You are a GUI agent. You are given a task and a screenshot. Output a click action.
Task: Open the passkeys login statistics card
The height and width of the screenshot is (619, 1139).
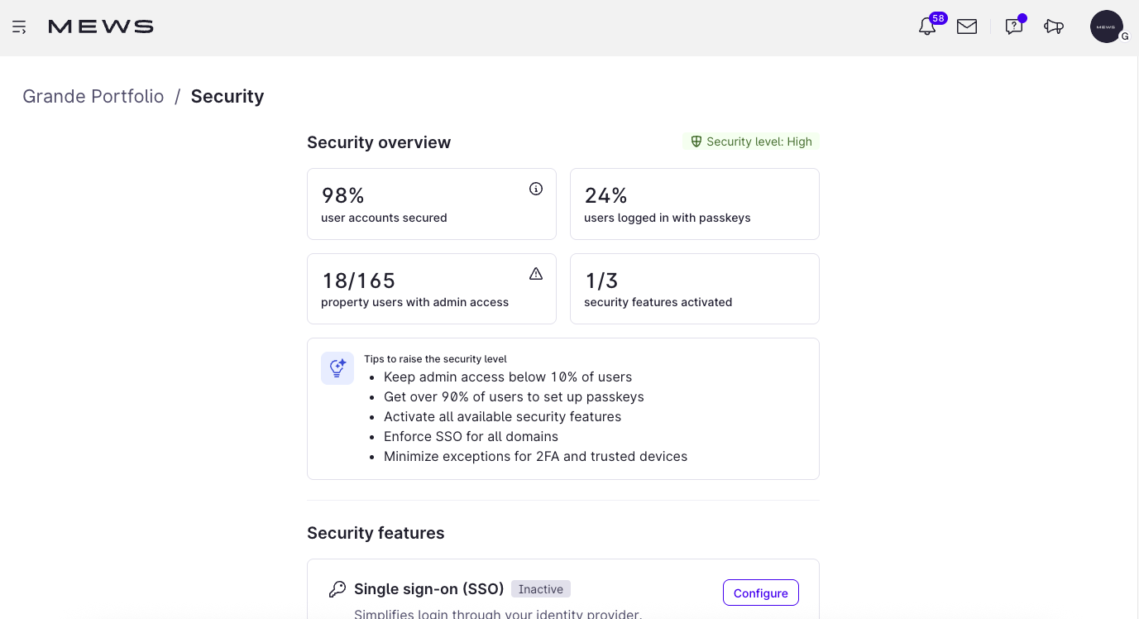[694, 204]
